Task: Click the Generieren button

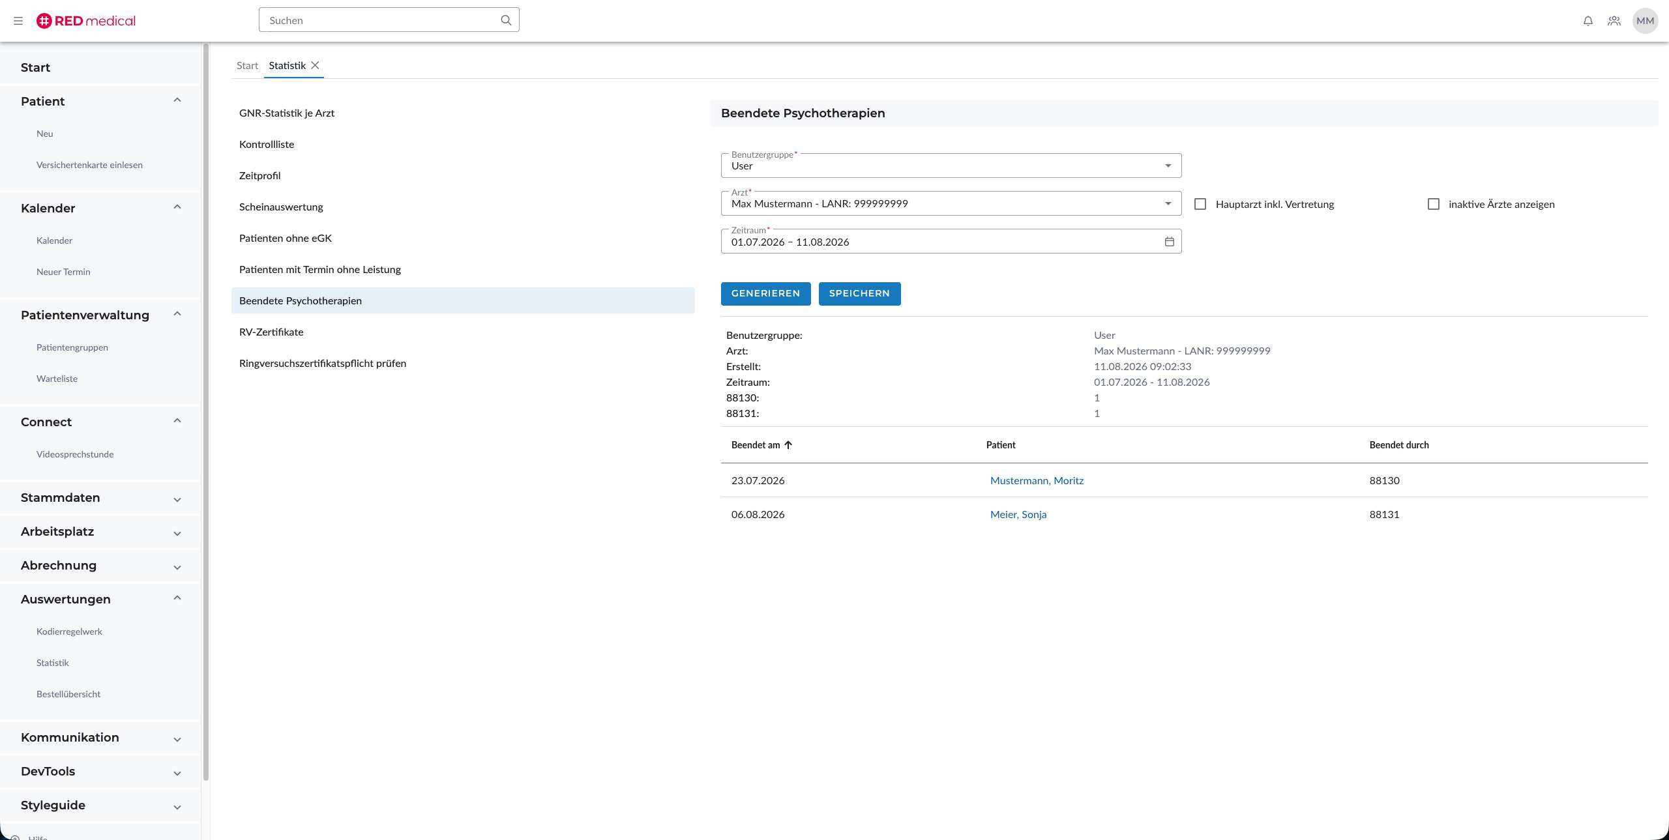Action: click(x=765, y=294)
